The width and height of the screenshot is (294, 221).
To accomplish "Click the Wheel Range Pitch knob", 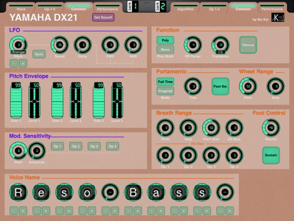I will pyautogui.click(x=248, y=86).
